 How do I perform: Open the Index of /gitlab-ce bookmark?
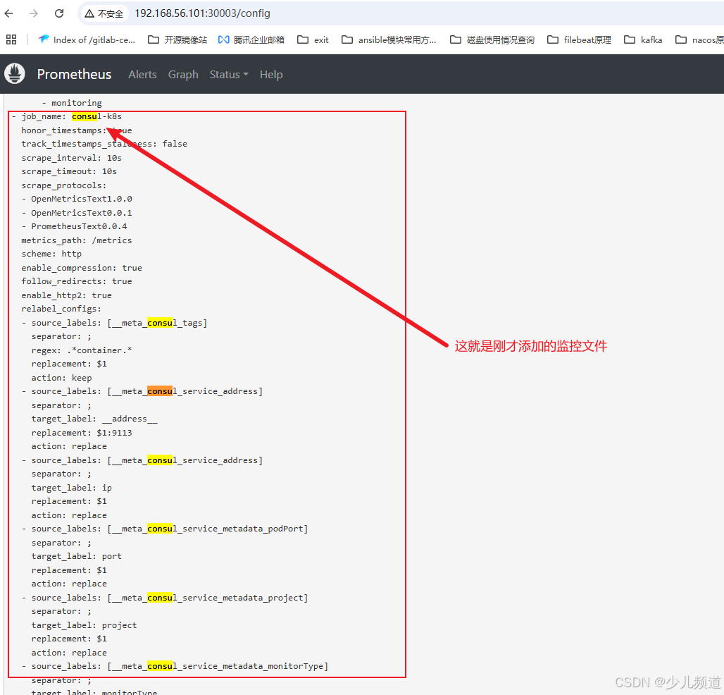pos(87,39)
